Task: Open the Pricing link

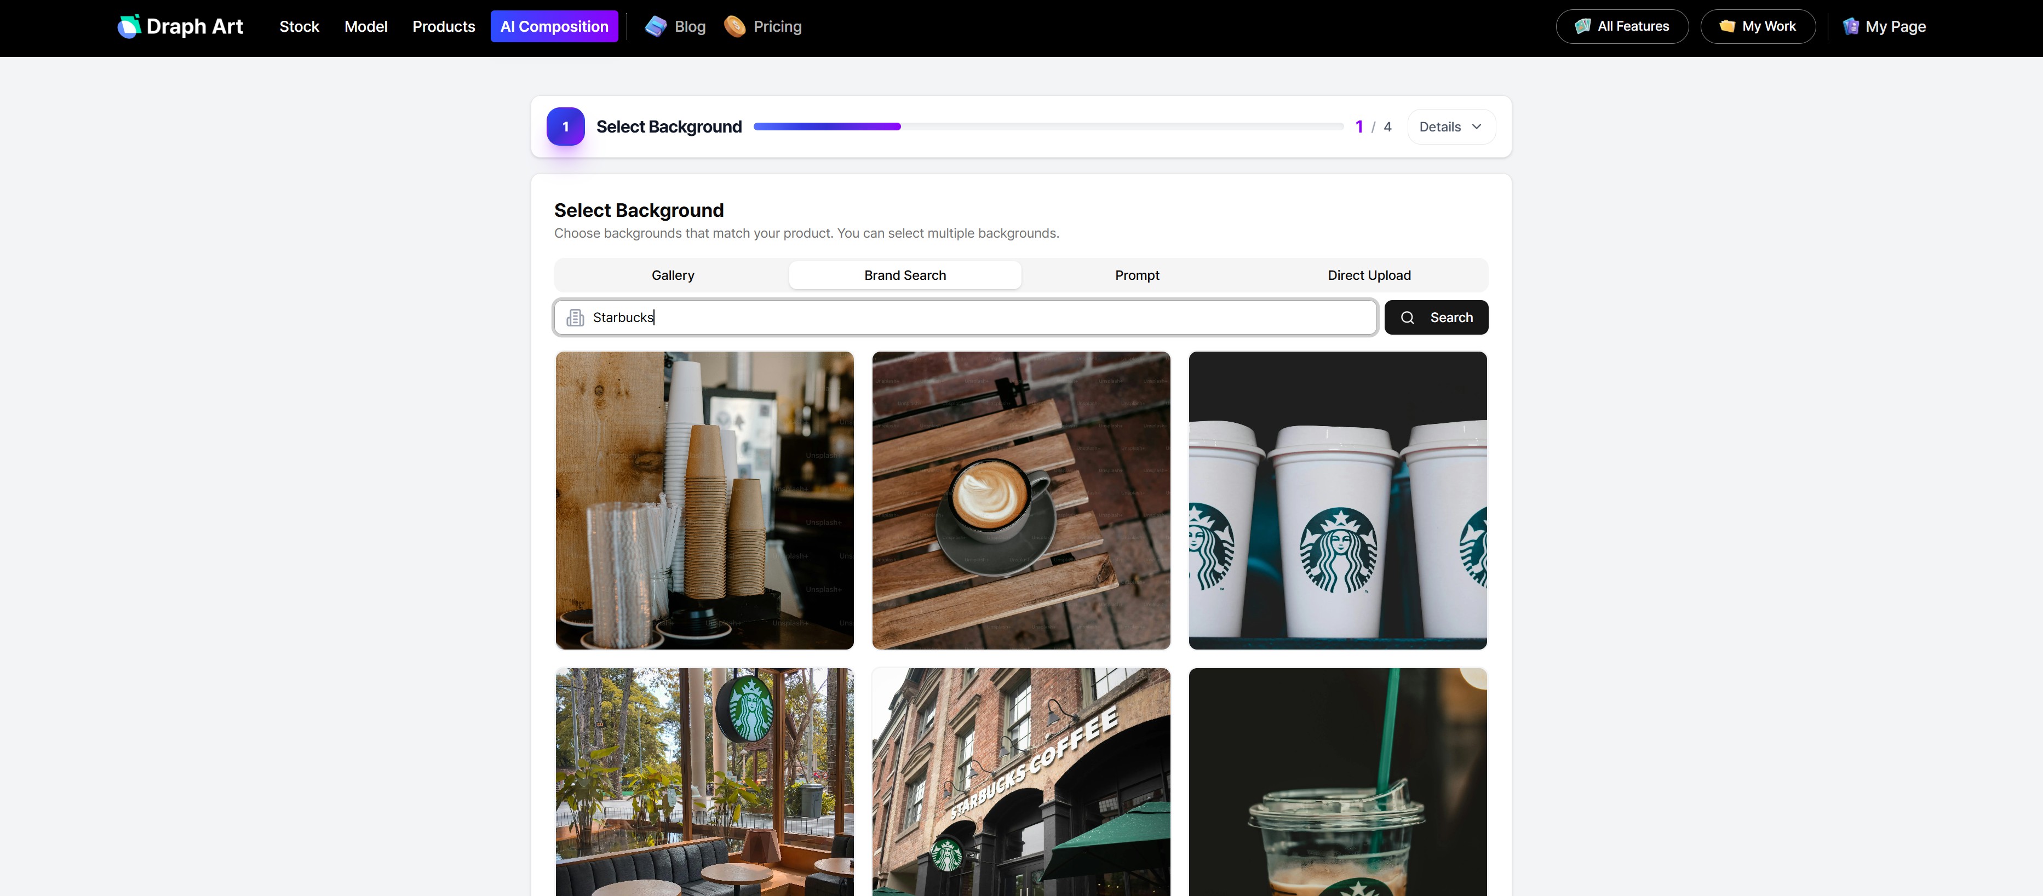Action: point(763,27)
